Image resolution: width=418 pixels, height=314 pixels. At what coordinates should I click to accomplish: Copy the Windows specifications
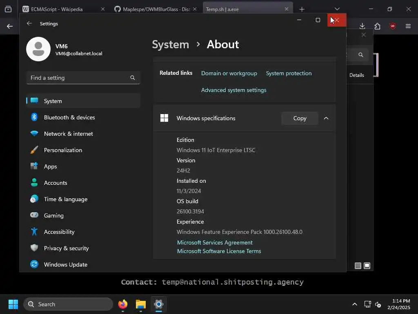300,118
